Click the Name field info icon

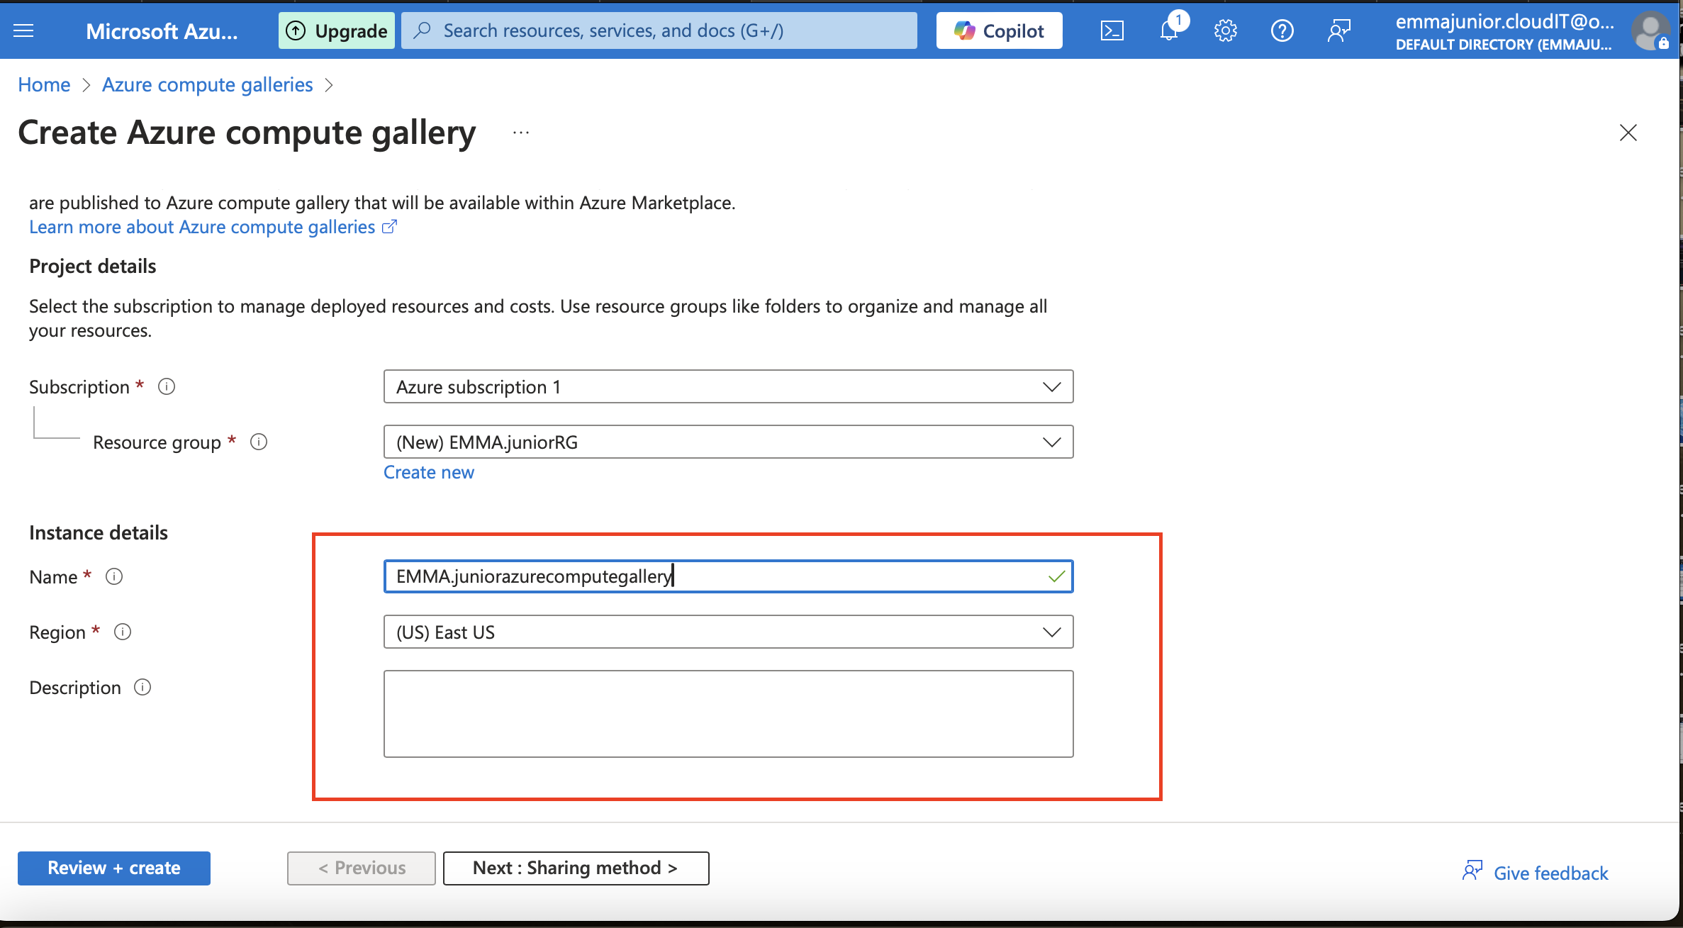[x=114, y=576]
